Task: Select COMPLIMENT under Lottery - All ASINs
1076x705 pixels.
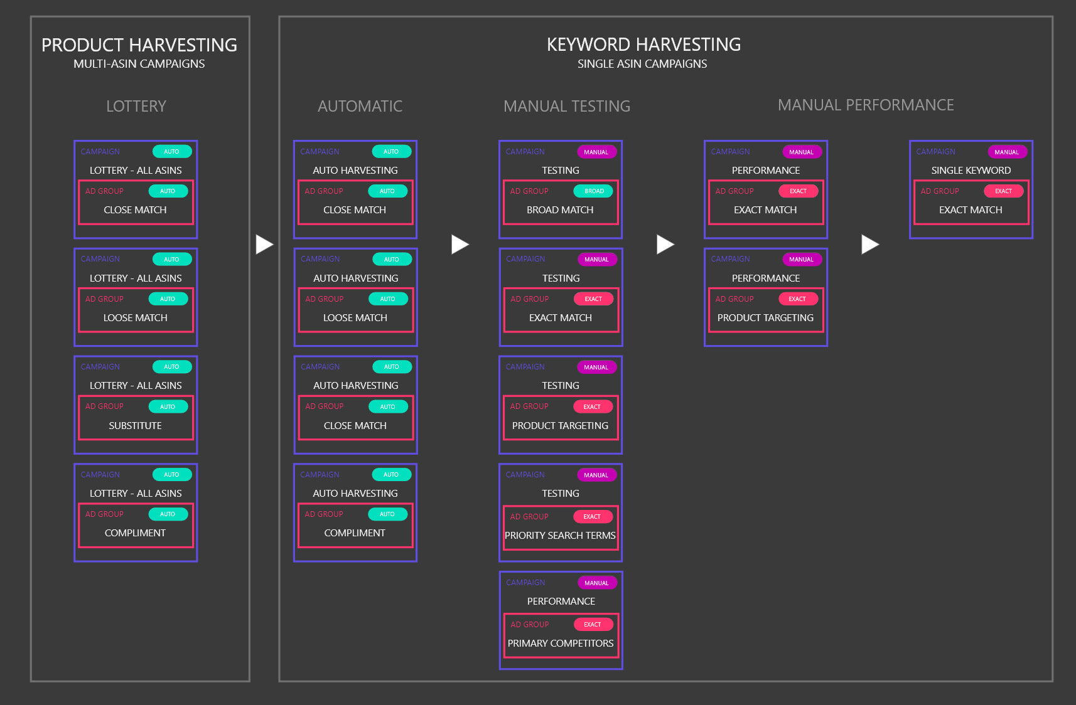Action: (136, 533)
